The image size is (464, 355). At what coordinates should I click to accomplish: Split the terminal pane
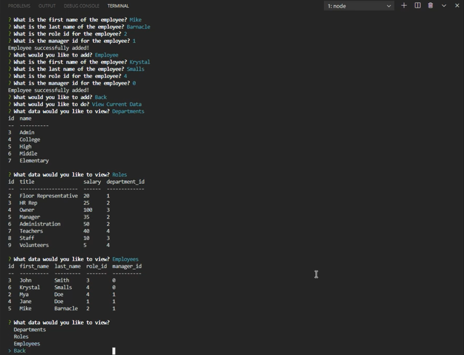(418, 6)
